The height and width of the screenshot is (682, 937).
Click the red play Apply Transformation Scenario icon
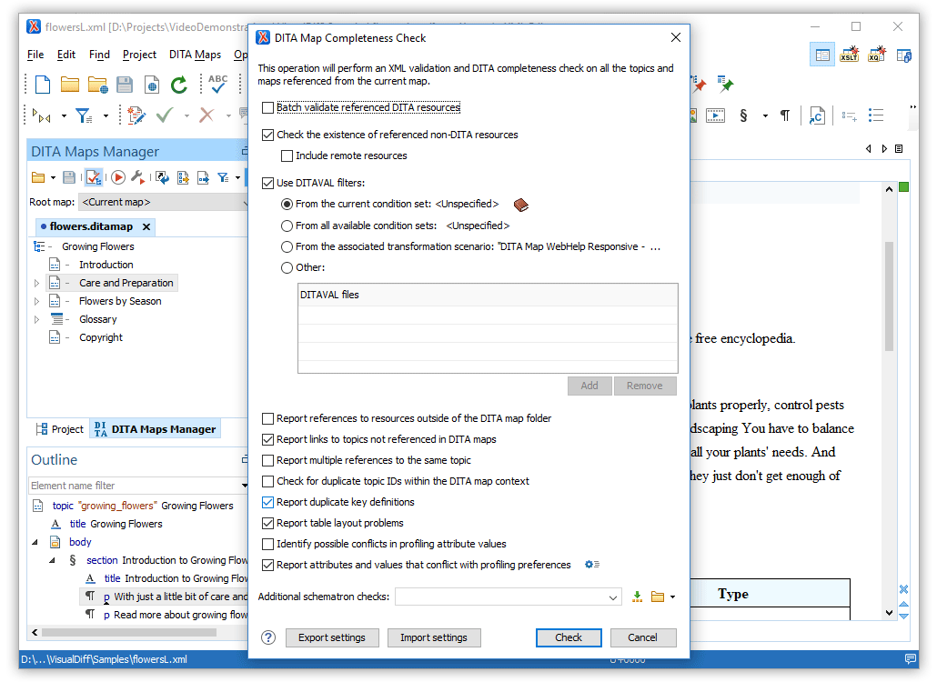[117, 176]
